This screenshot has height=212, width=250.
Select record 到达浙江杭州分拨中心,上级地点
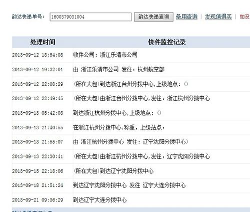click(x=117, y=113)
